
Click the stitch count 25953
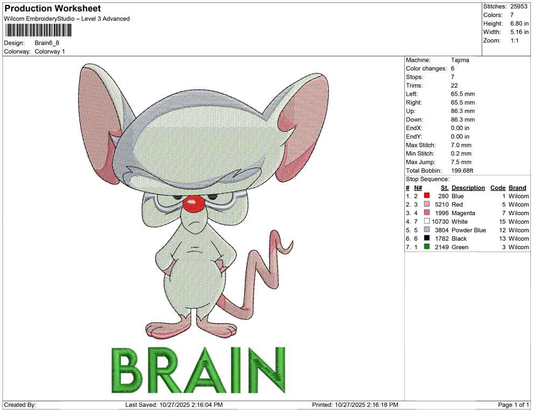click(518, 6)
